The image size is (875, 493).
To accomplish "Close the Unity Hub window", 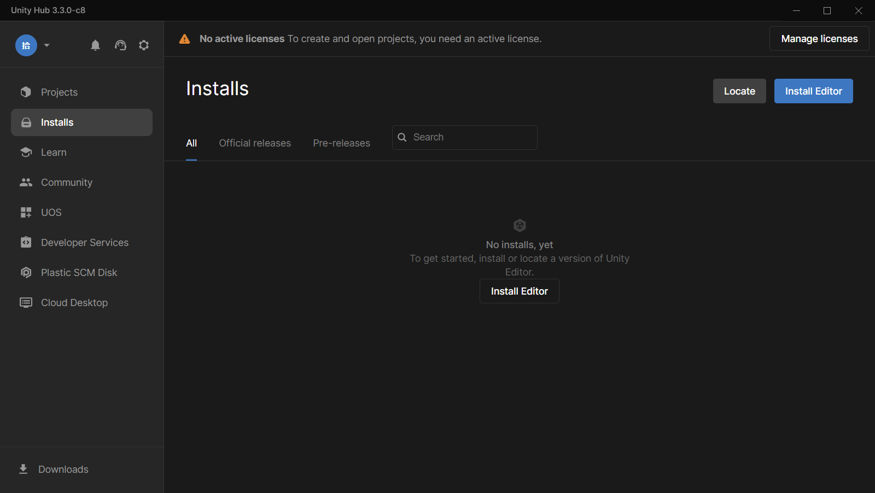I will point(859,10).
